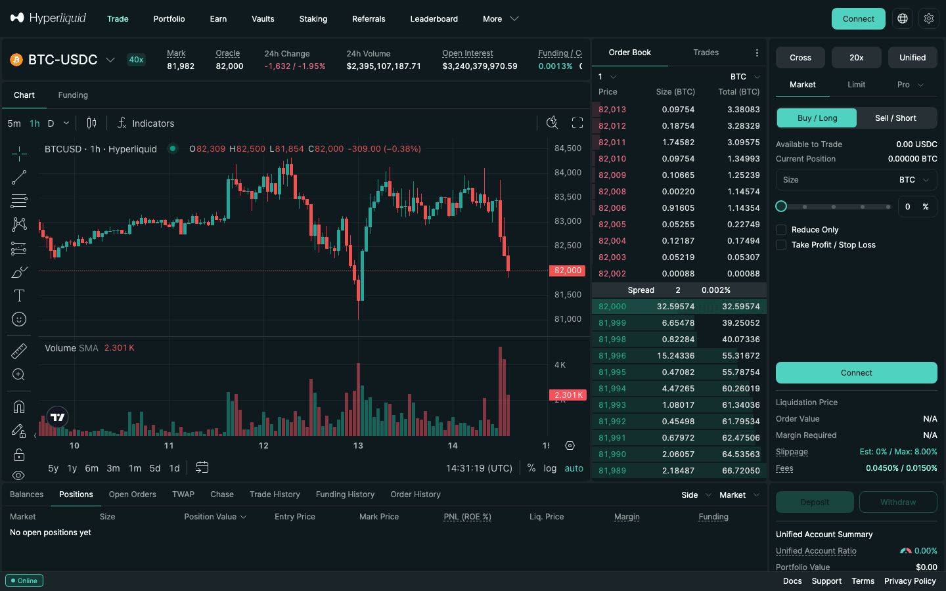Open the Side filter dropdown

(696, 495)
